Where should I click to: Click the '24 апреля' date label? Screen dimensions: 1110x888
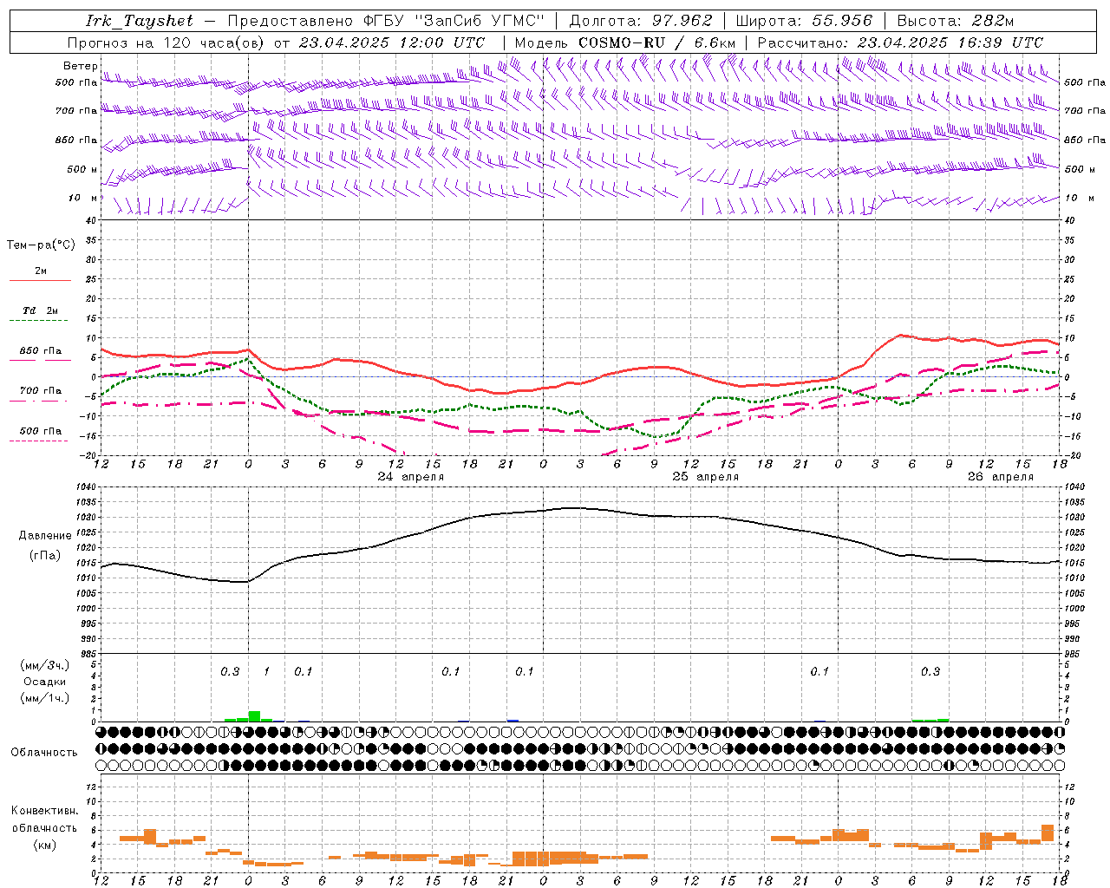(x=411, y=477)
